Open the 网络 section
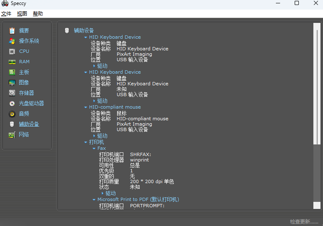 pos(24,134)
